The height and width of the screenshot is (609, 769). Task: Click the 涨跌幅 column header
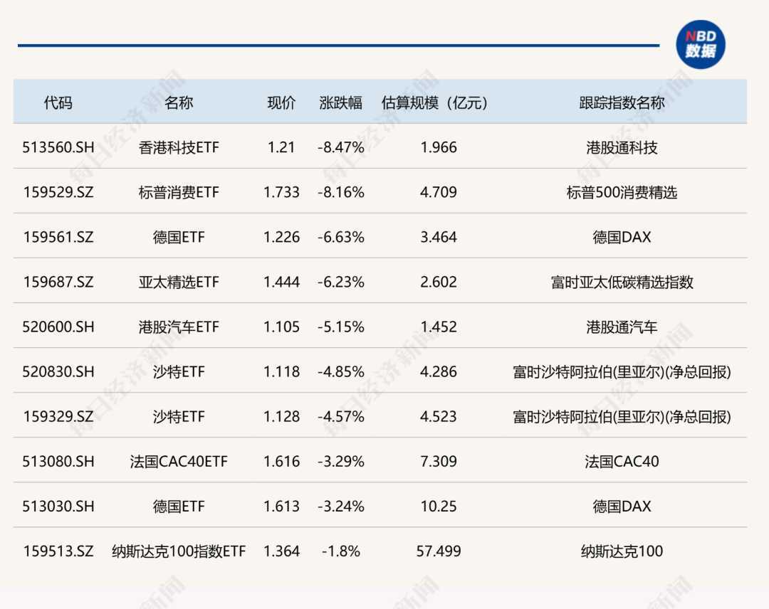coord(340,102)
